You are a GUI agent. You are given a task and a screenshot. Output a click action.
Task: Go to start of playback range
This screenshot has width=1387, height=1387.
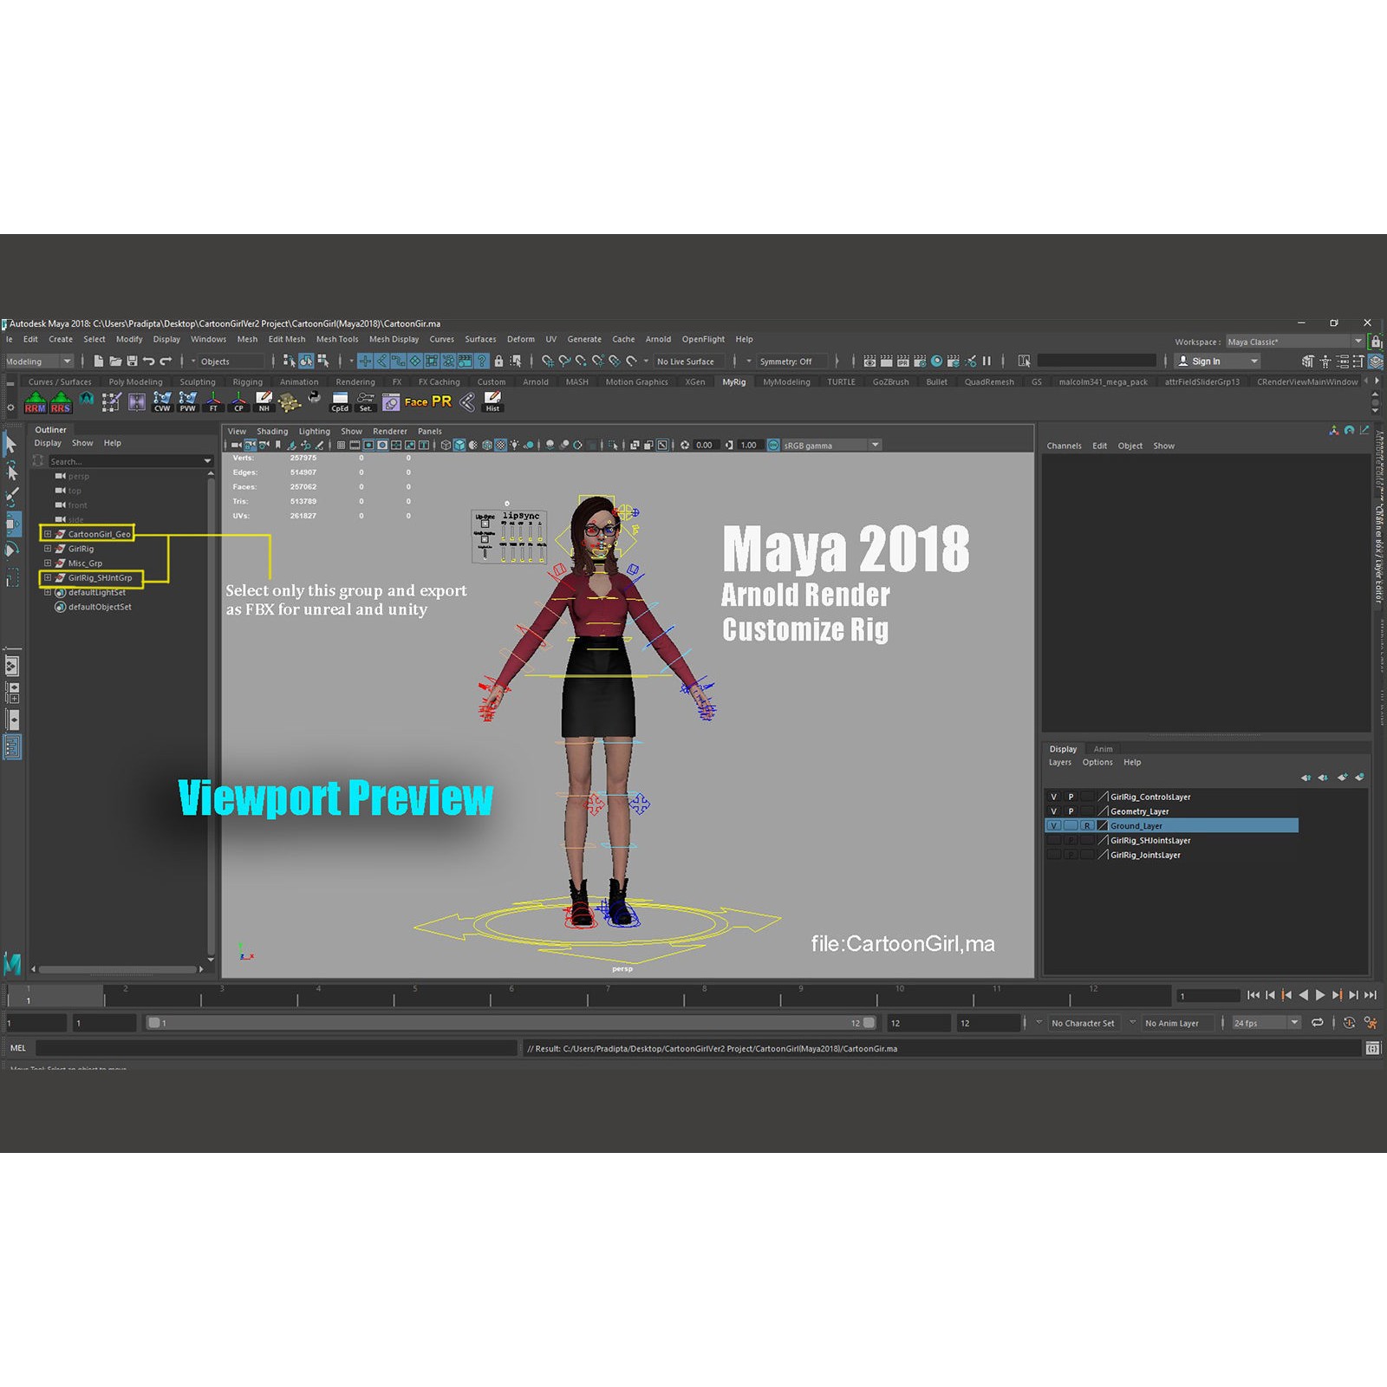(x=1254, y=995)
